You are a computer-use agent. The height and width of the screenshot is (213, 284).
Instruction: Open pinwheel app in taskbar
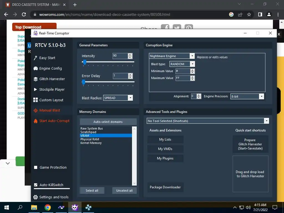coord(88,207)
